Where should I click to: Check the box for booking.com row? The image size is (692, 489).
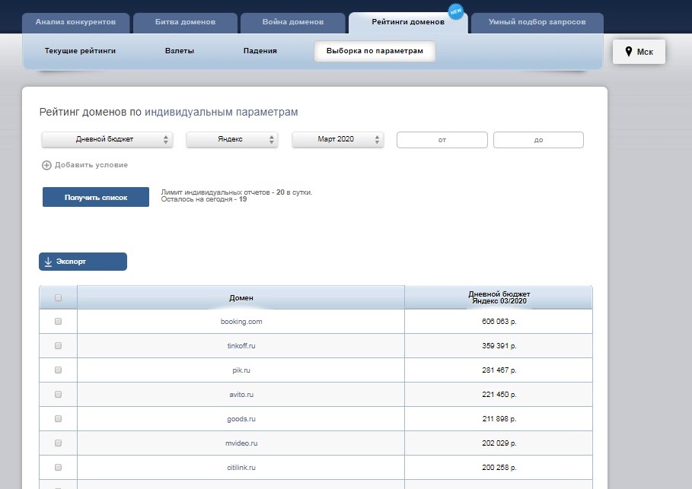tap(58, 322)
